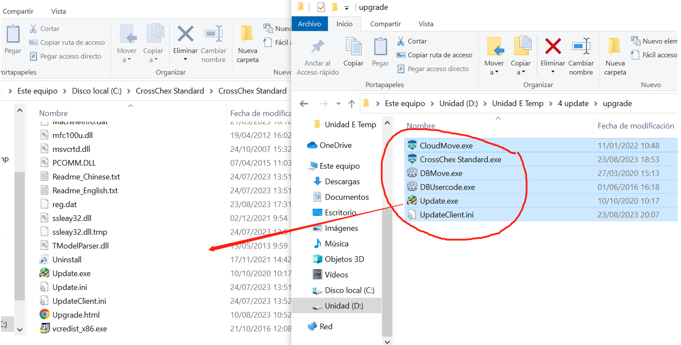Open quick access toolbar customize dropdown
Screen dimensions: 681x345
coord(346,8)
